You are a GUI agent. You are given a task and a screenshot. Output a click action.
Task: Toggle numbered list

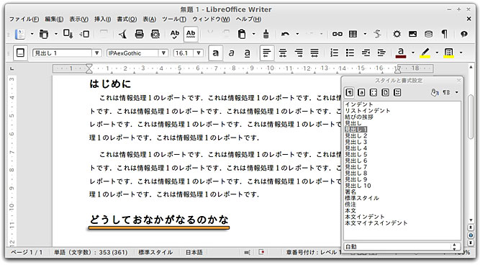[334, 53]
